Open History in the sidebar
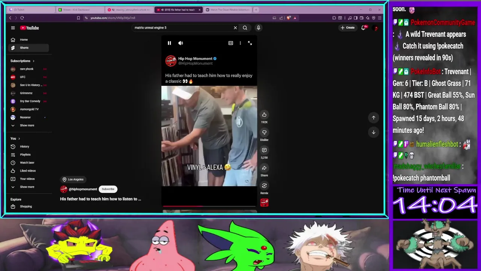The height and width of the screenshot is (271, 481). coord(29,146)
